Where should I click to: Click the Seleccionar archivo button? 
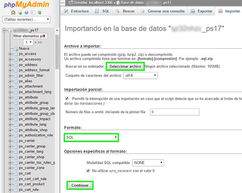point(125,66)
